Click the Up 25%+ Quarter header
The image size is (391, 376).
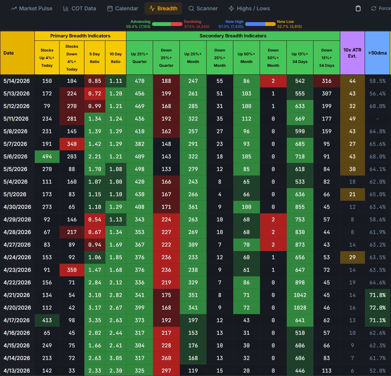139,58
